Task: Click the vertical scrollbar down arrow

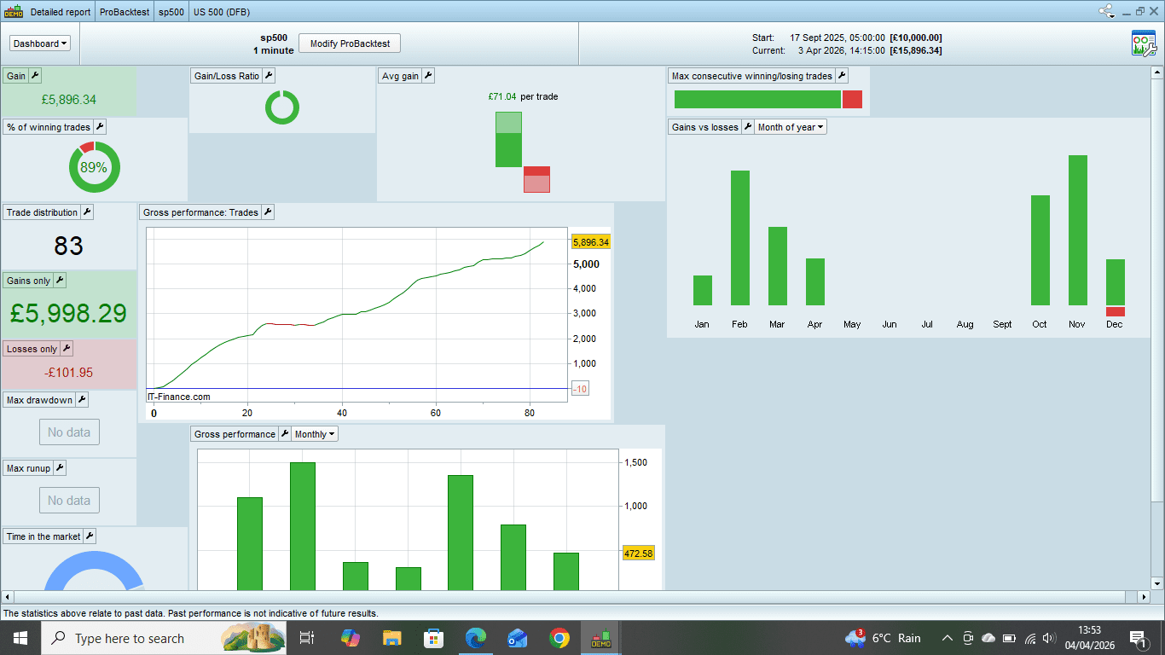Action: [x=1157, y=583]
